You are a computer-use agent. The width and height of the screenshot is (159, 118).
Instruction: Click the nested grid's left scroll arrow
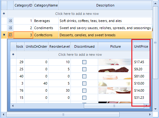[13, 106]
